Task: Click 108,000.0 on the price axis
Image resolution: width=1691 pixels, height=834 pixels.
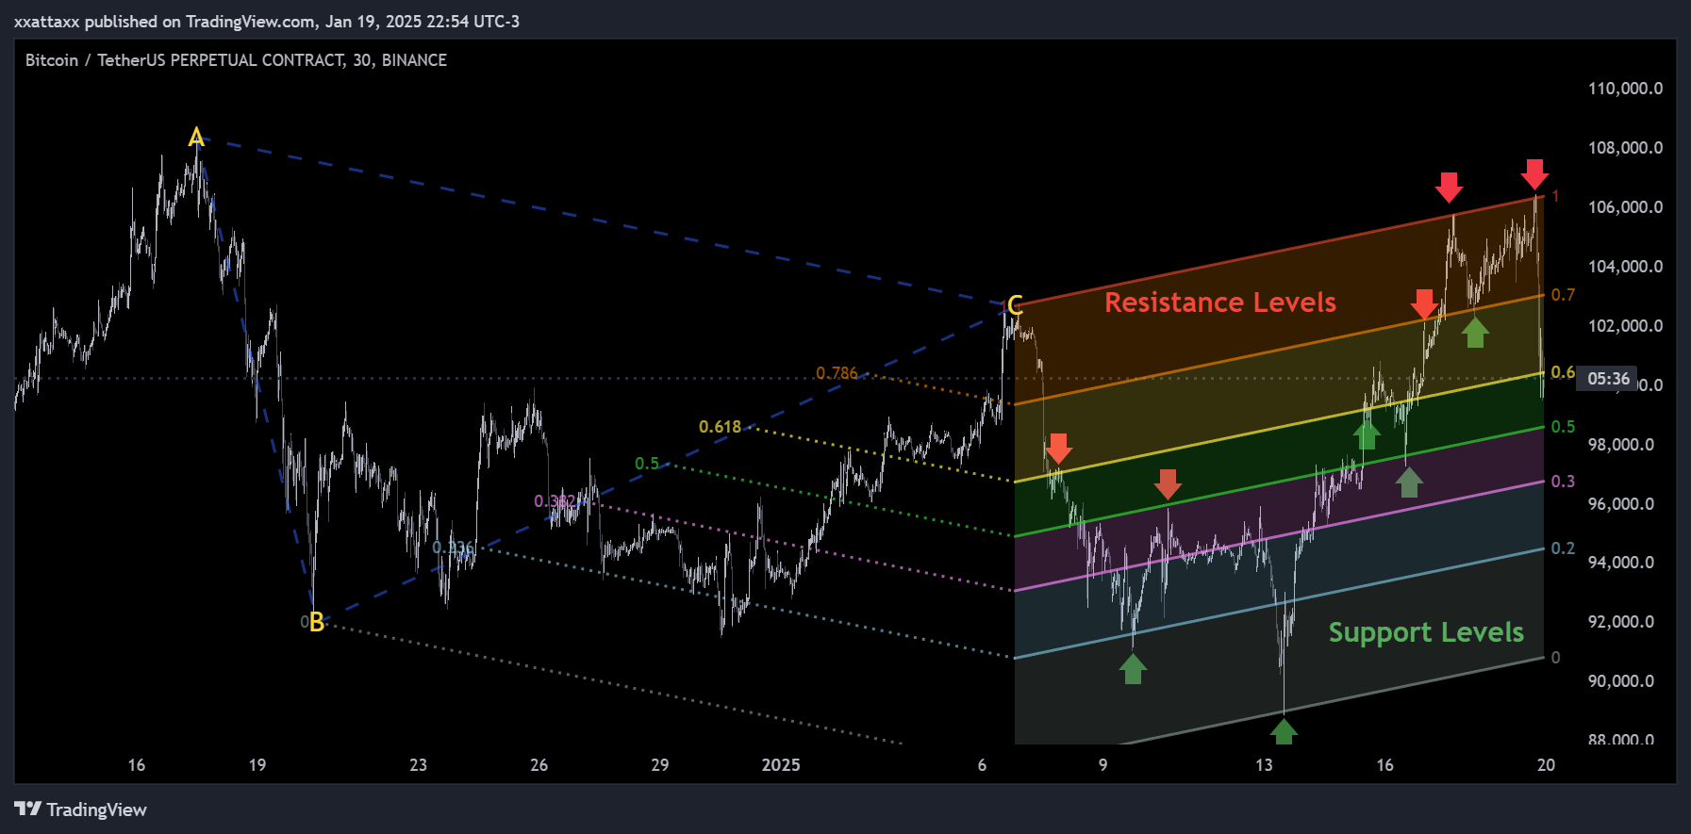Action: 1625,148
